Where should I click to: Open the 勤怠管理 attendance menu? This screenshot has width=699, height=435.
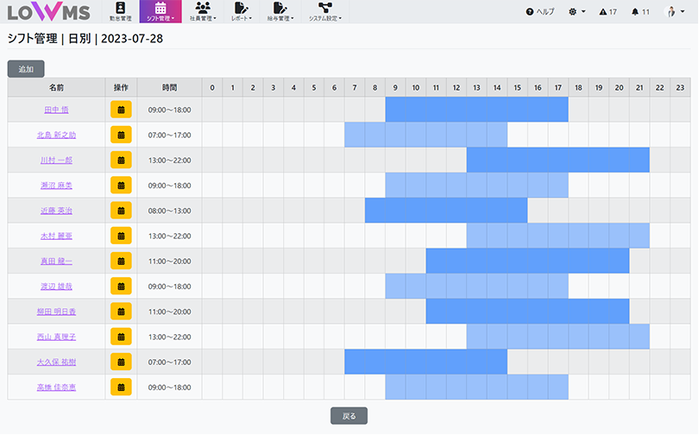[120, 12]
